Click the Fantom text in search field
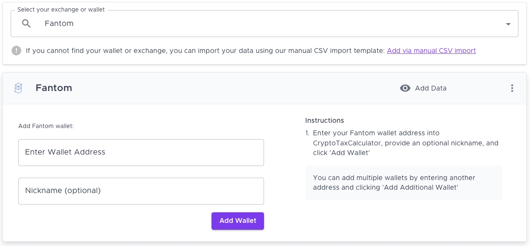This screenshot has height=246, width=530. coord(59,24)
